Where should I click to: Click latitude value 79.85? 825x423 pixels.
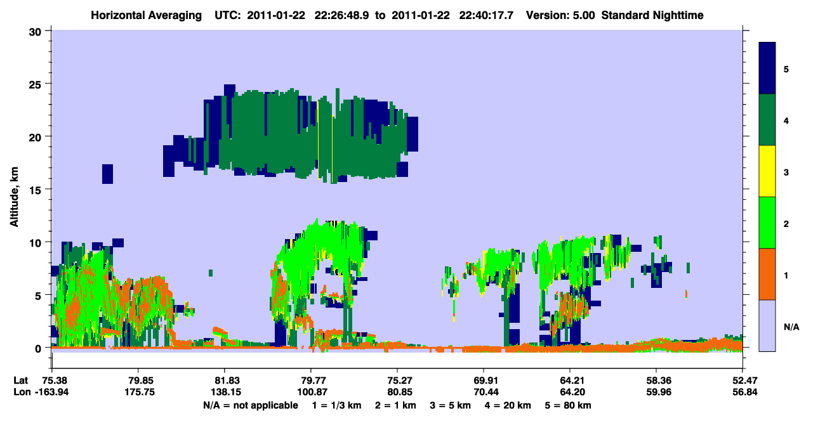point(138,381)
